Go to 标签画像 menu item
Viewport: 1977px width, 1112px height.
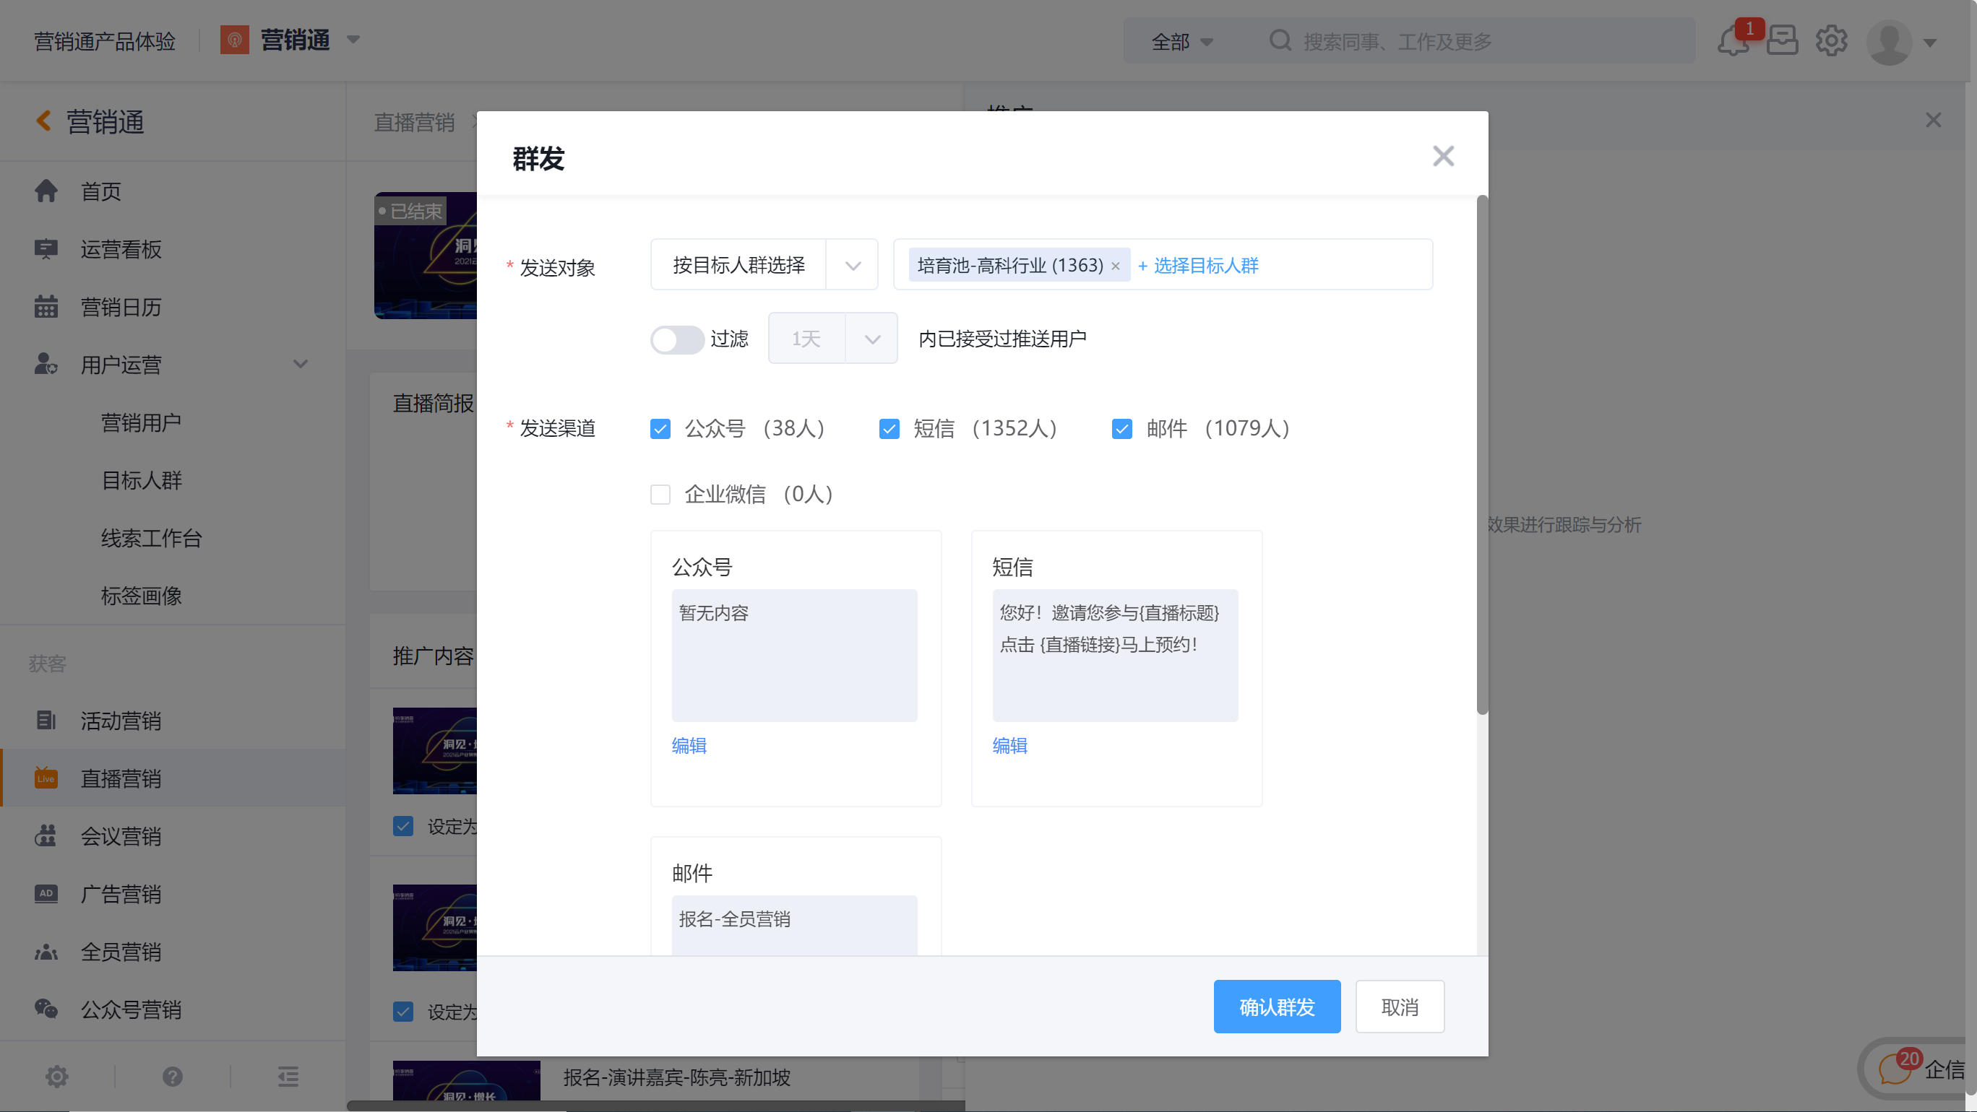point(141,596)
